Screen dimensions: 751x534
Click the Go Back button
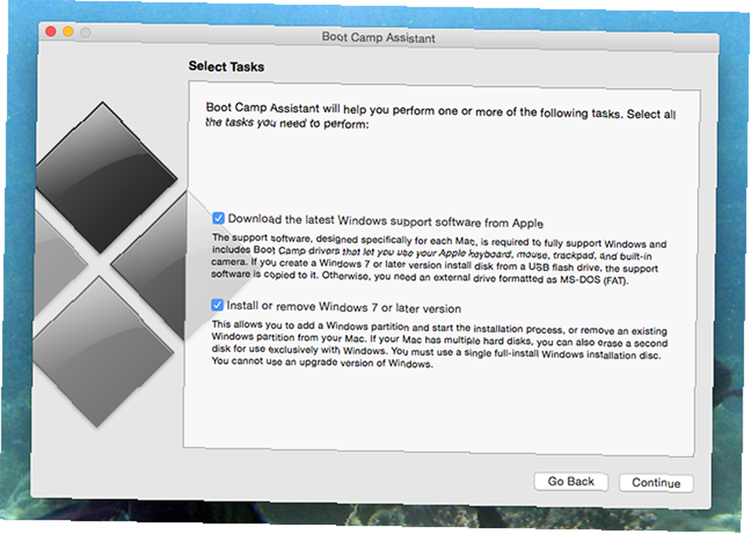tap(571, 481)
